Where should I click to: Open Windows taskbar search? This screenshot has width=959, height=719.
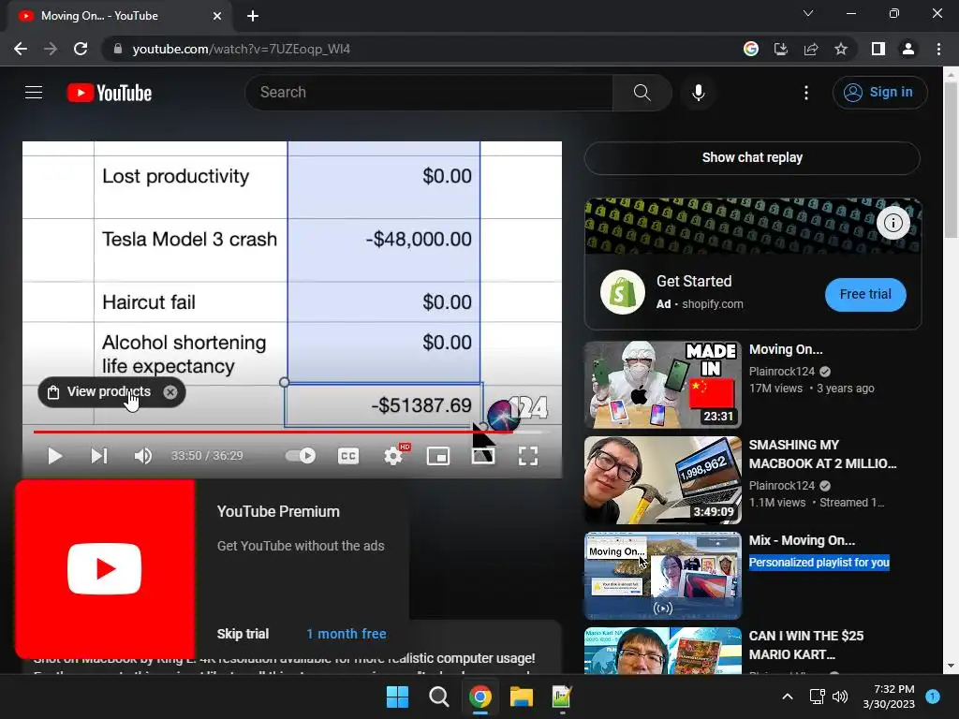438,697
